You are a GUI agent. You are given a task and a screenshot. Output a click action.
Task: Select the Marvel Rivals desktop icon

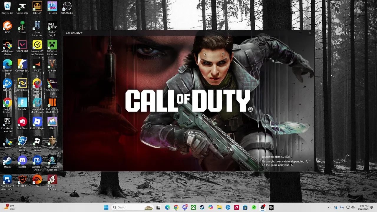tap(22, 85)
